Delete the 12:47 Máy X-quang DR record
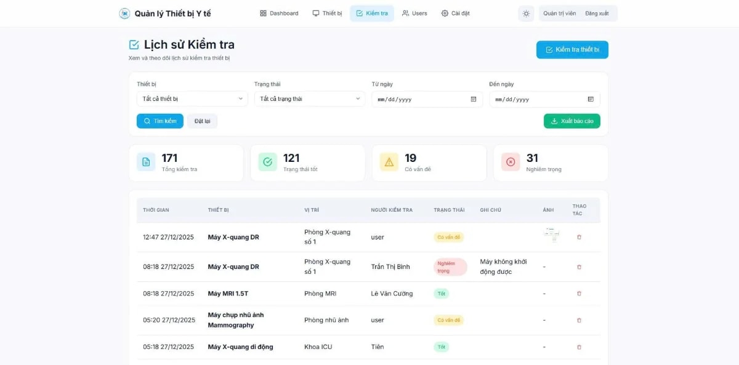The height and width of the screenshot is (365, 739). pyautogui.click(x=579, y=237)
